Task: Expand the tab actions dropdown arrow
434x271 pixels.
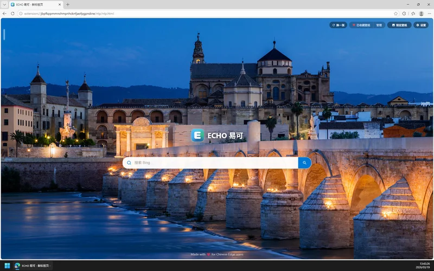Action: pos(5,4)
